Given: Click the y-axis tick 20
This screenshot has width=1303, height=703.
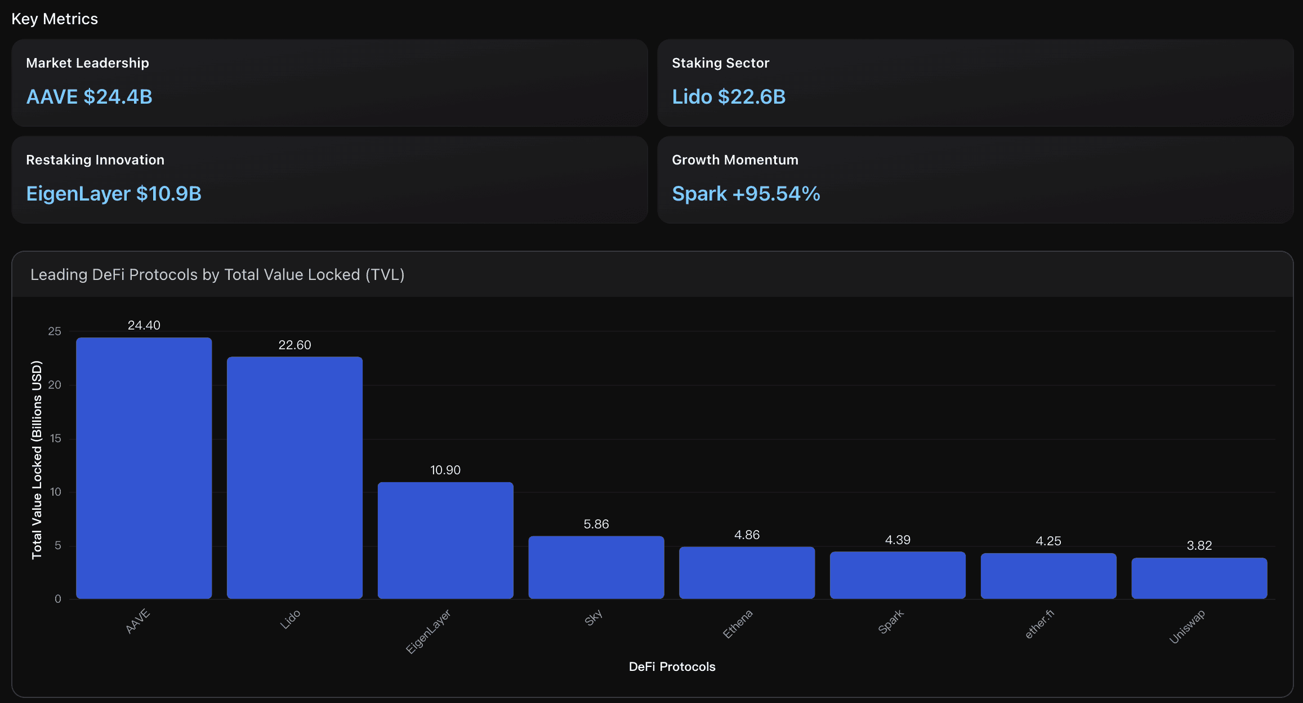Looking at the screenshot, I should 55,385.
